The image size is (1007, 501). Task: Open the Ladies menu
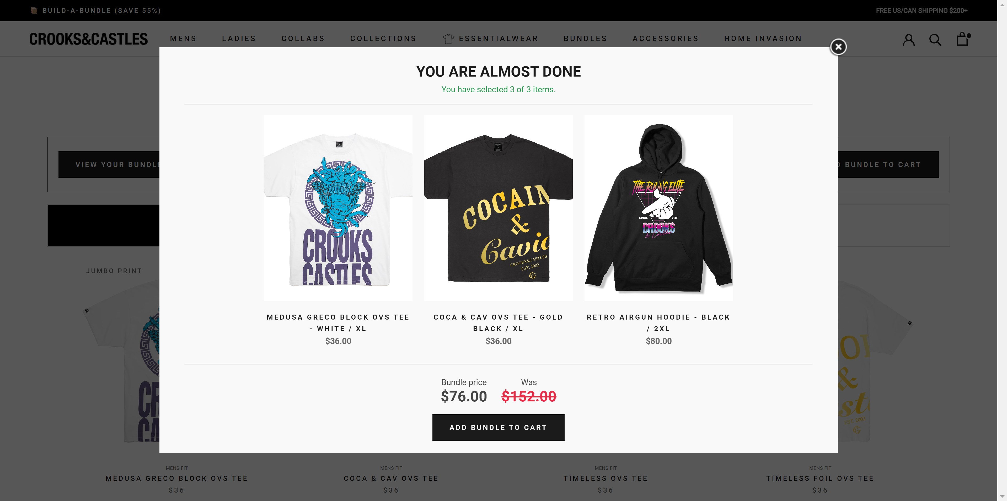pyautogui.click(x=239, y=39)
